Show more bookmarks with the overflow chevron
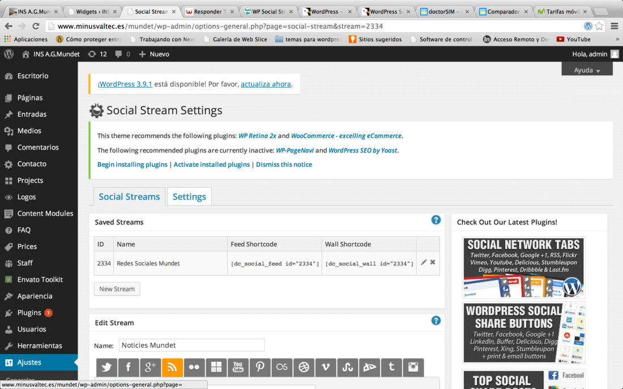 [617, 39]
